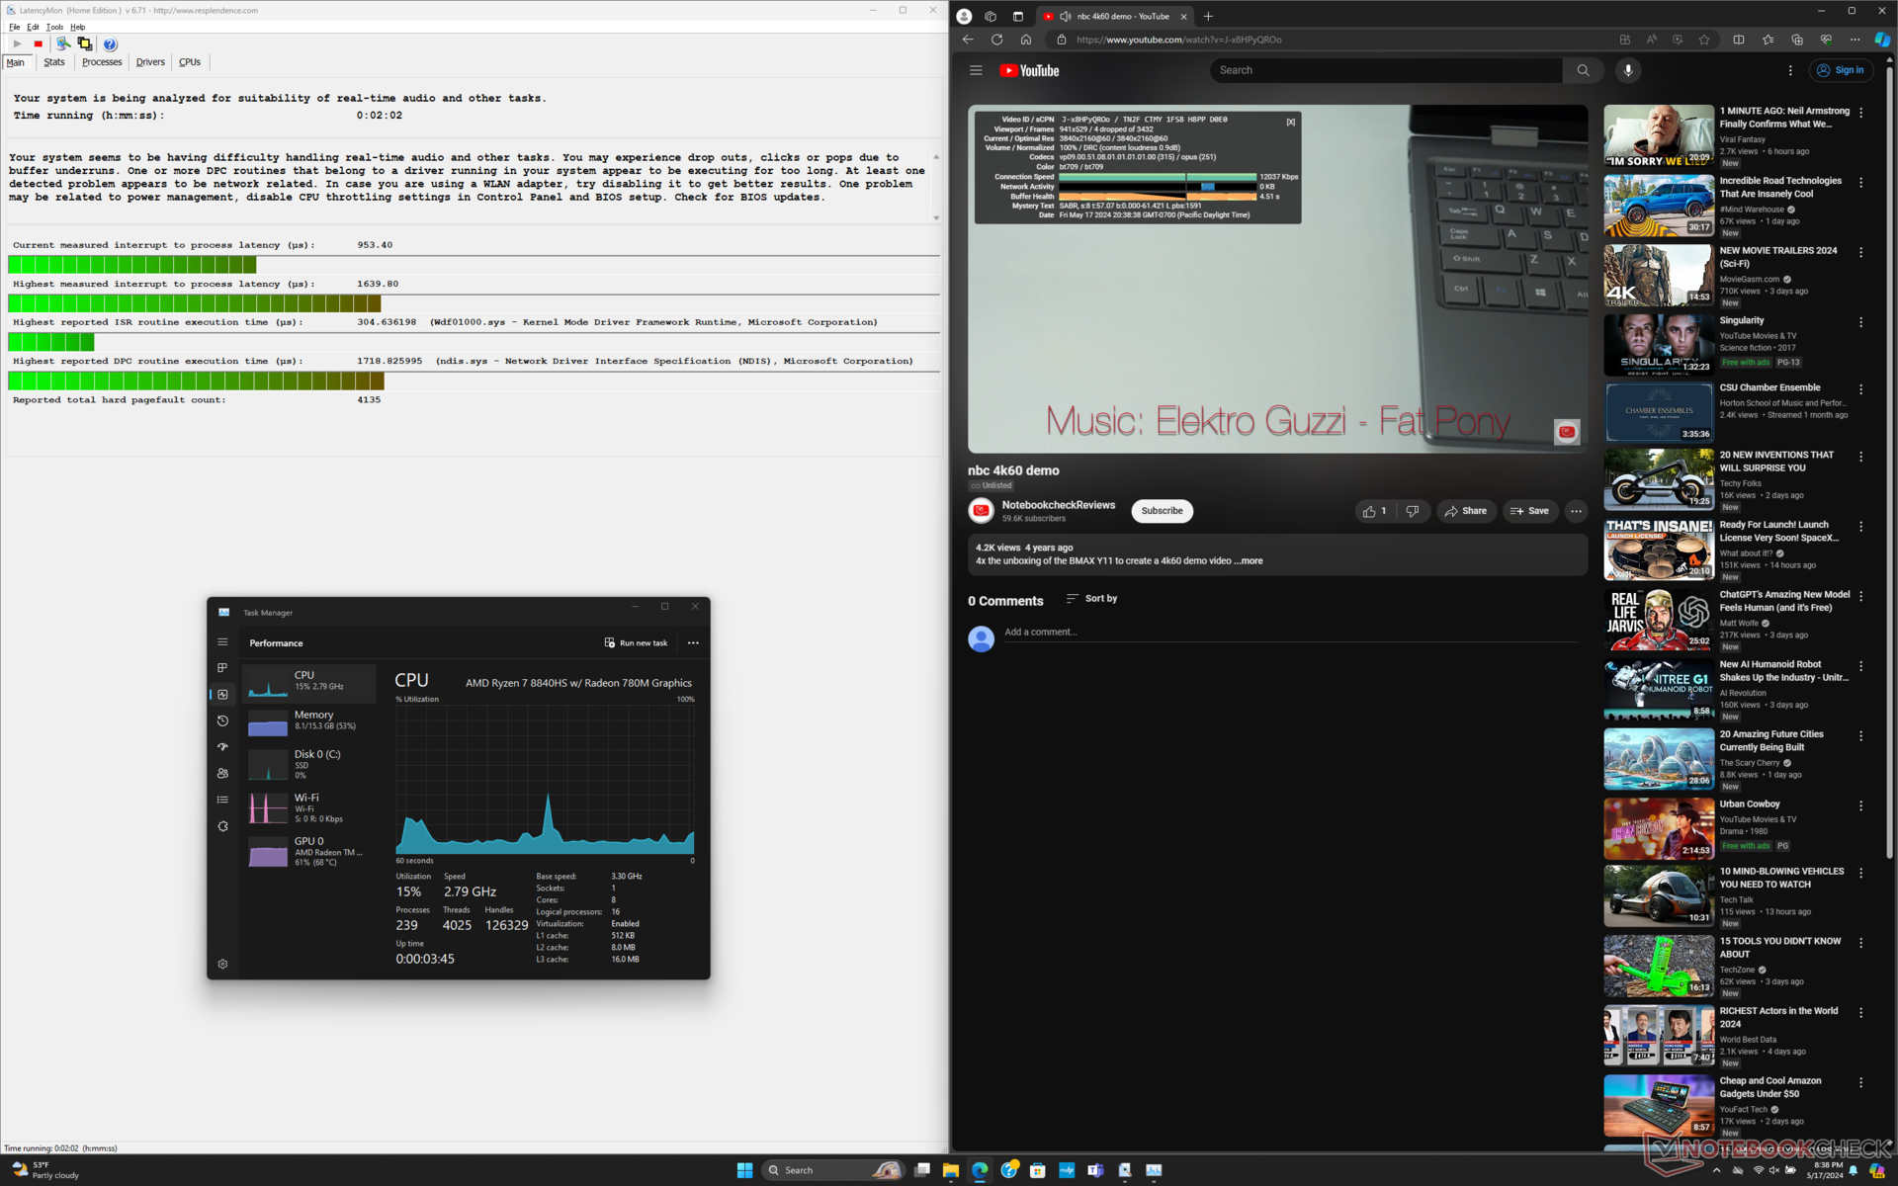
Task: Toggle Task Manager navigation hamburger menu
Action: tap(222, 642)
